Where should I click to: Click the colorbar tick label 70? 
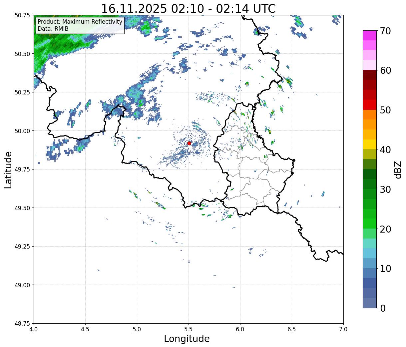(x=385, y=31)
